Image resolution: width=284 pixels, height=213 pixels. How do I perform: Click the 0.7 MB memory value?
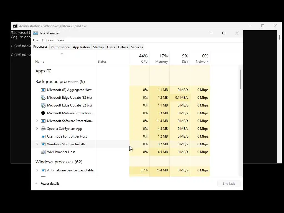click(x=163, y=144)
